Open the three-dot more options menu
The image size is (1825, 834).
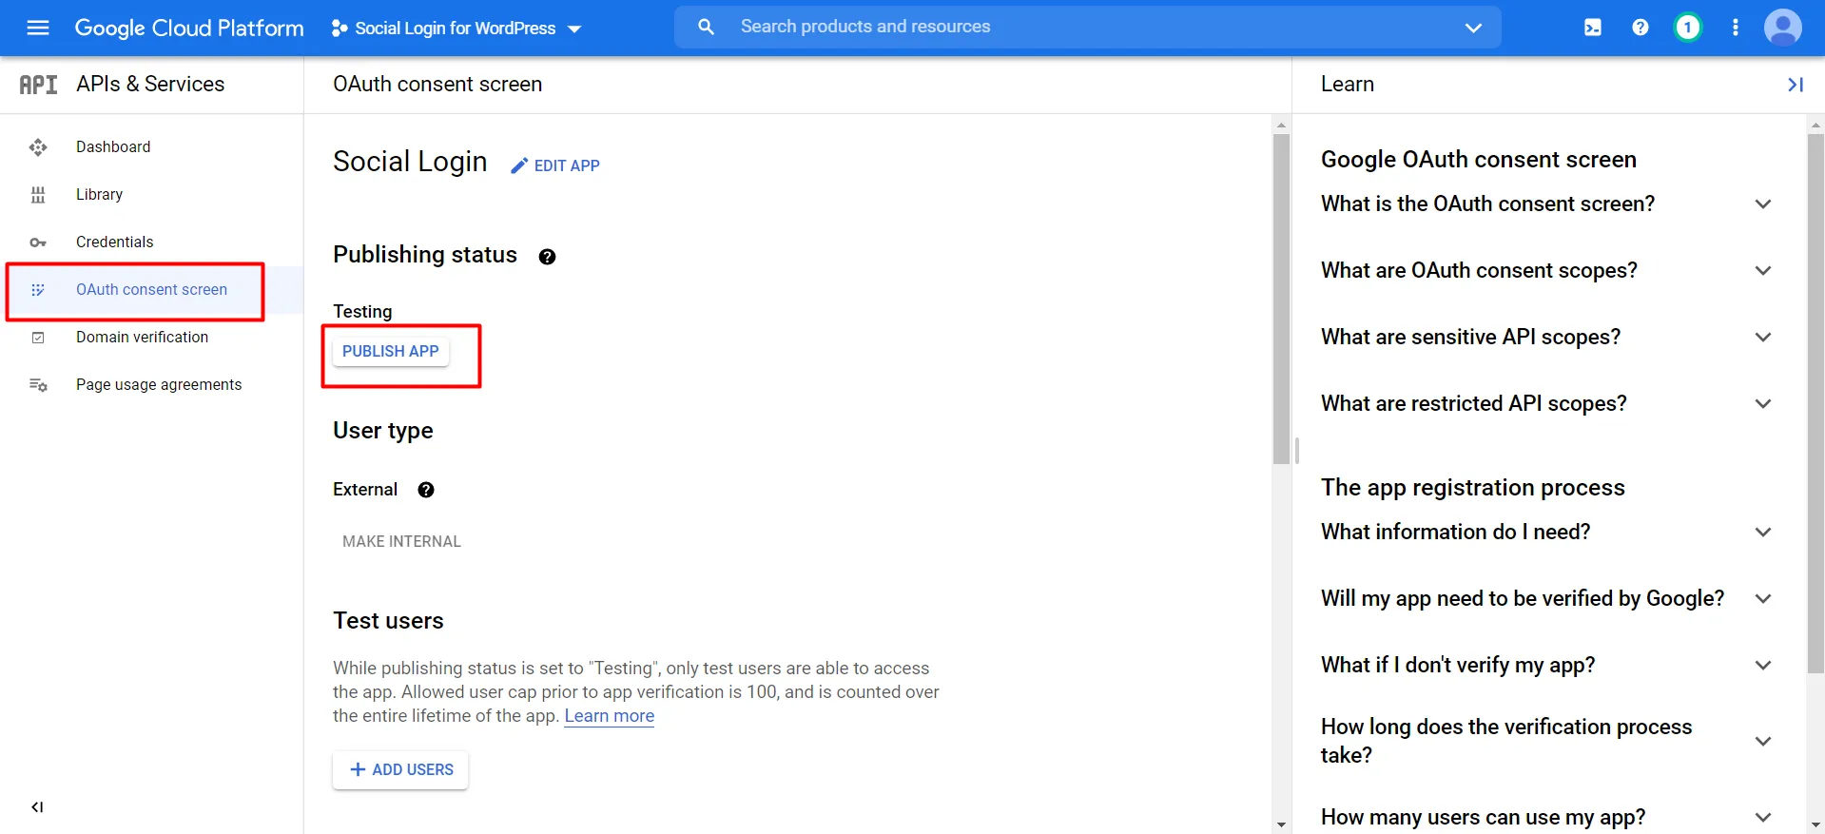1736,28
